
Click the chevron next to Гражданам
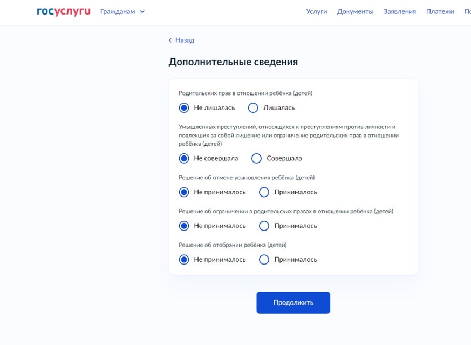(x=142, y=12)
